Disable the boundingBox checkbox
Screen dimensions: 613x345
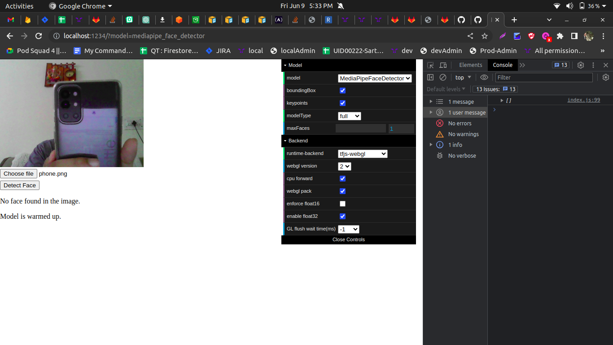342,90
